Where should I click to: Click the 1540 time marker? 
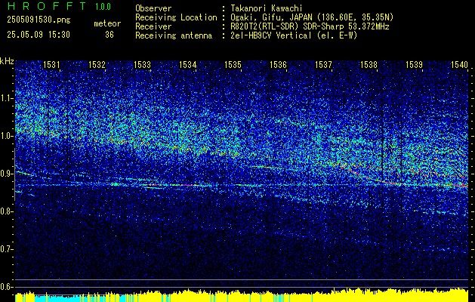[460, 64]
